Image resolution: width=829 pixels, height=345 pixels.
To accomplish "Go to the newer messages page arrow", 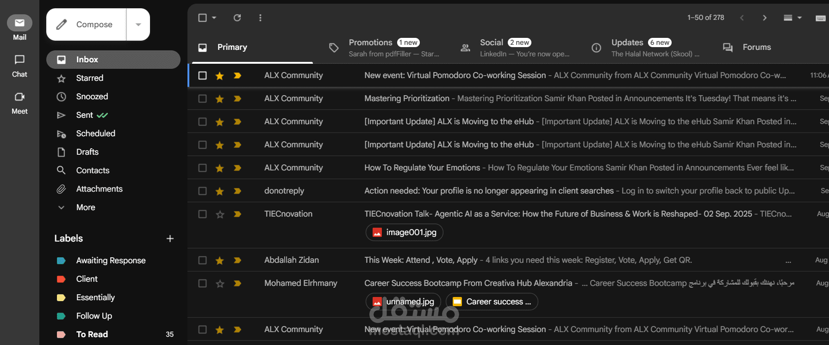I will pyautogui.click(x=742, y=18).
